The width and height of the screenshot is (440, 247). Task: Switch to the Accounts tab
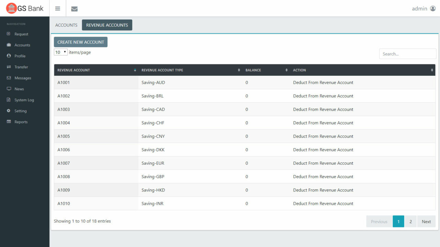(66, 25)
